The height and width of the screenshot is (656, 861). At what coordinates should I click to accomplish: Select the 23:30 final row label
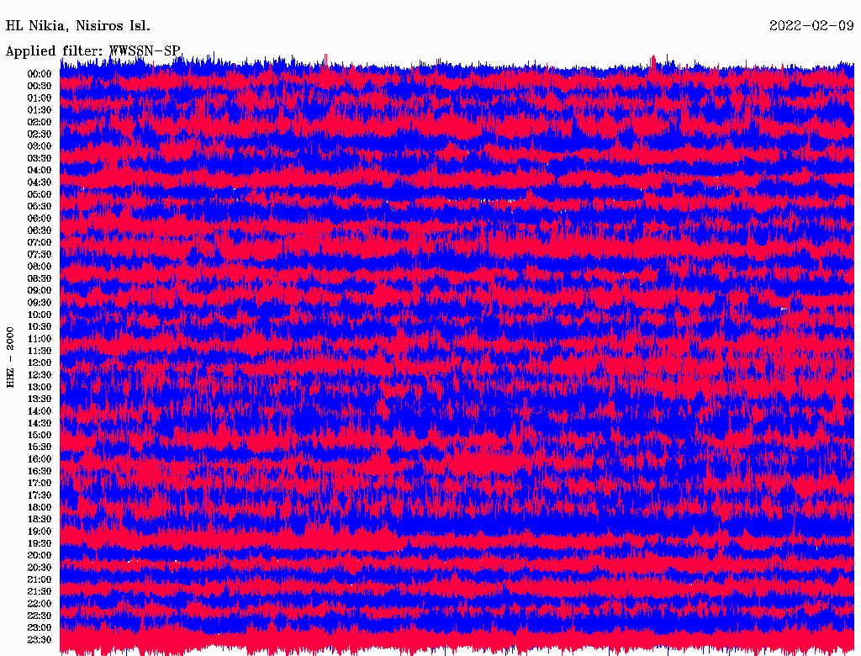coord(40,640)
